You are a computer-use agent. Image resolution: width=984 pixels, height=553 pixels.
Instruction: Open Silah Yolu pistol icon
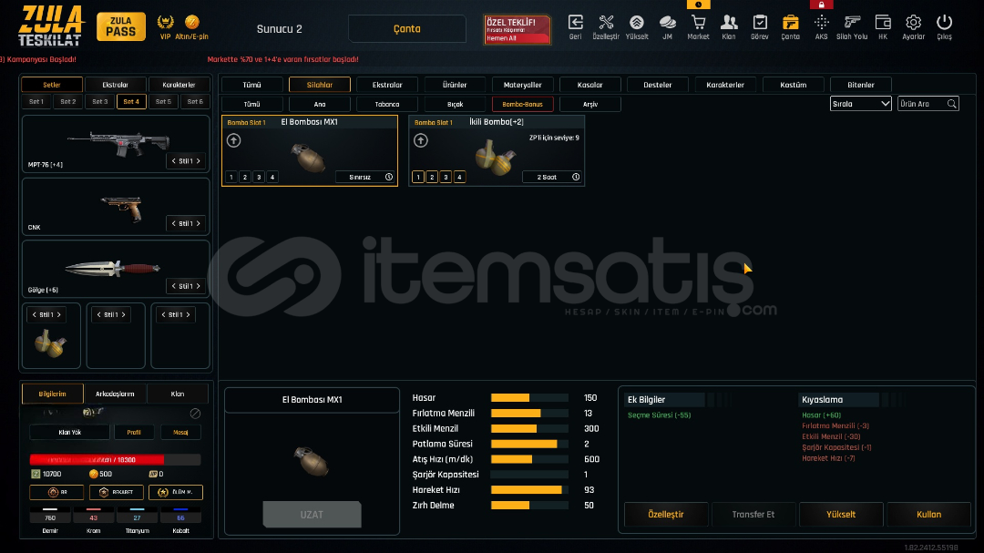[x=852, y=23]
